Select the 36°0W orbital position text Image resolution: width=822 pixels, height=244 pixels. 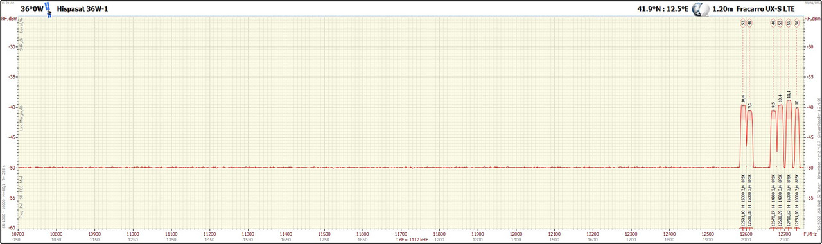pyautogui.click(x=31, y=10)
